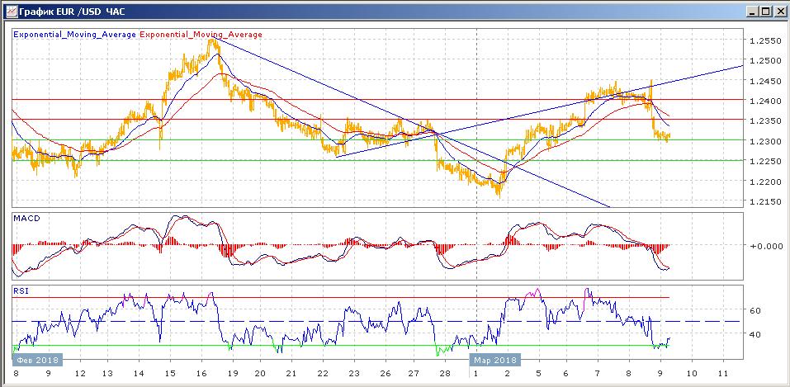
Task: Click the chart icon in title bar
Action: 9,12
